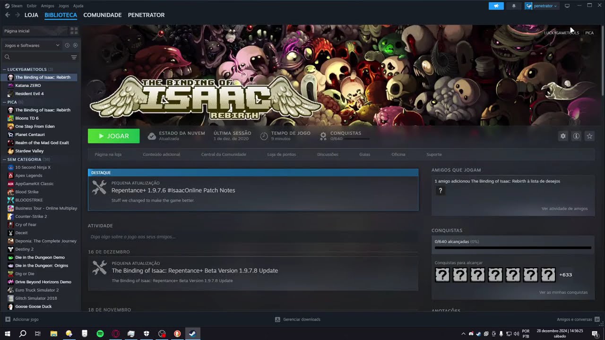Image resolution: width=605 pixels, height=340 pixels.
Task: Open Spotify from the taskbar
Action: click(x=100, y=333)
